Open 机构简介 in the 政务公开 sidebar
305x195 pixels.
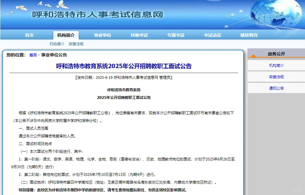pyautogui.click(x=276, y=65)
